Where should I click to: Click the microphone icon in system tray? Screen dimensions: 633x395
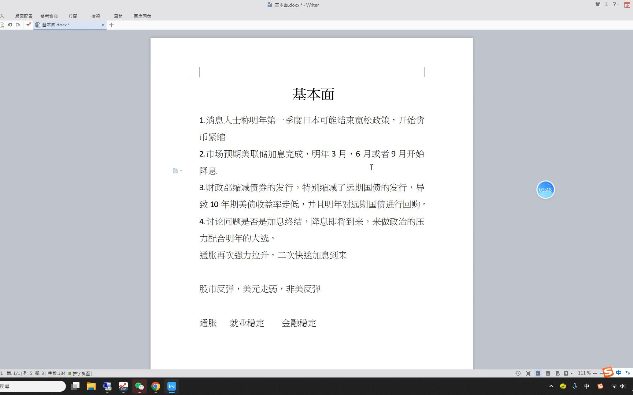click(575, 386)
